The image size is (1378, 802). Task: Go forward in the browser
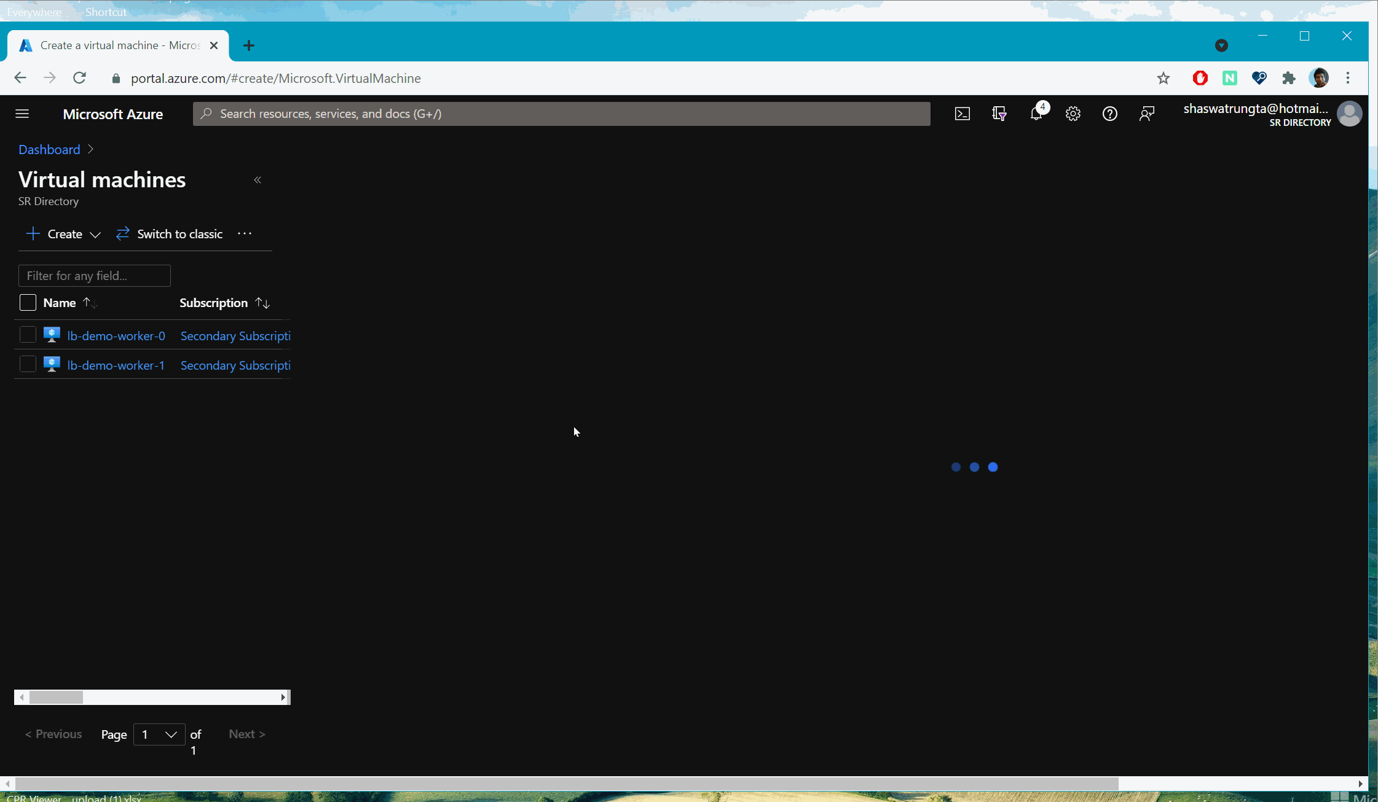click(x=50, y=78)
